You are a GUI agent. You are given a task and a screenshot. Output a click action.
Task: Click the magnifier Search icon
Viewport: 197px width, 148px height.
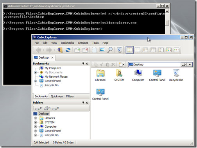point(110,50)
